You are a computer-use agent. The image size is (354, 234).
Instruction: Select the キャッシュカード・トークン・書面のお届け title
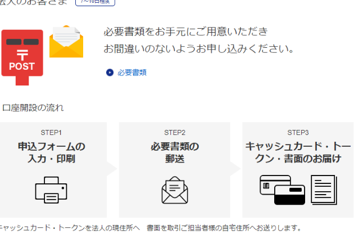(x=298, y=152)
